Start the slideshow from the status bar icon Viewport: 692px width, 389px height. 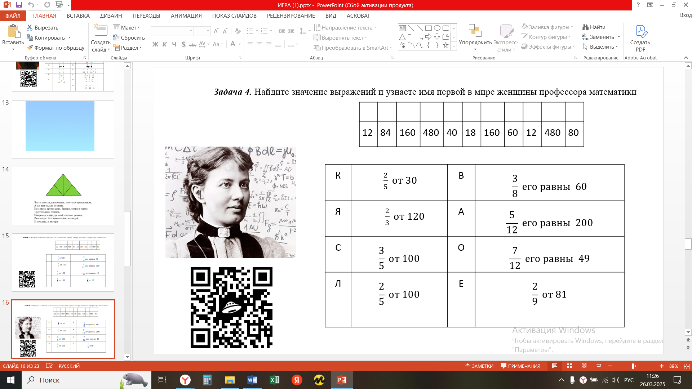[x=599, y=366]
